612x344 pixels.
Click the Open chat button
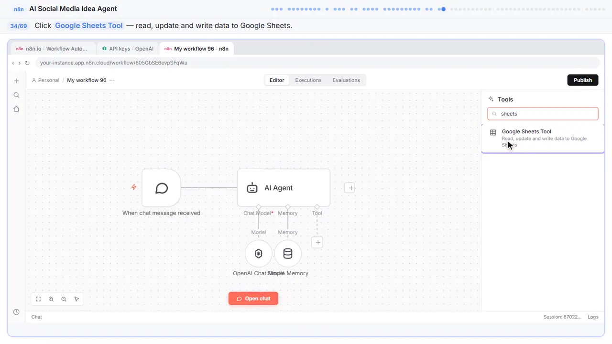pos(253,299)
